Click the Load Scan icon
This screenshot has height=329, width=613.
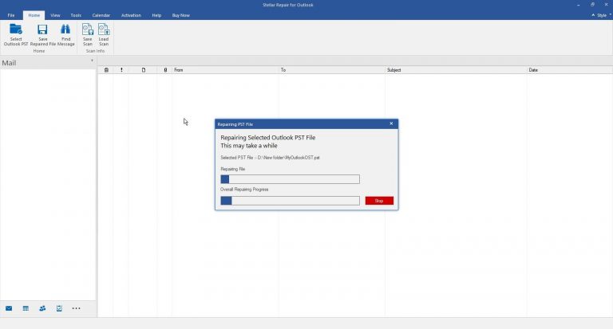pos(104,29)
